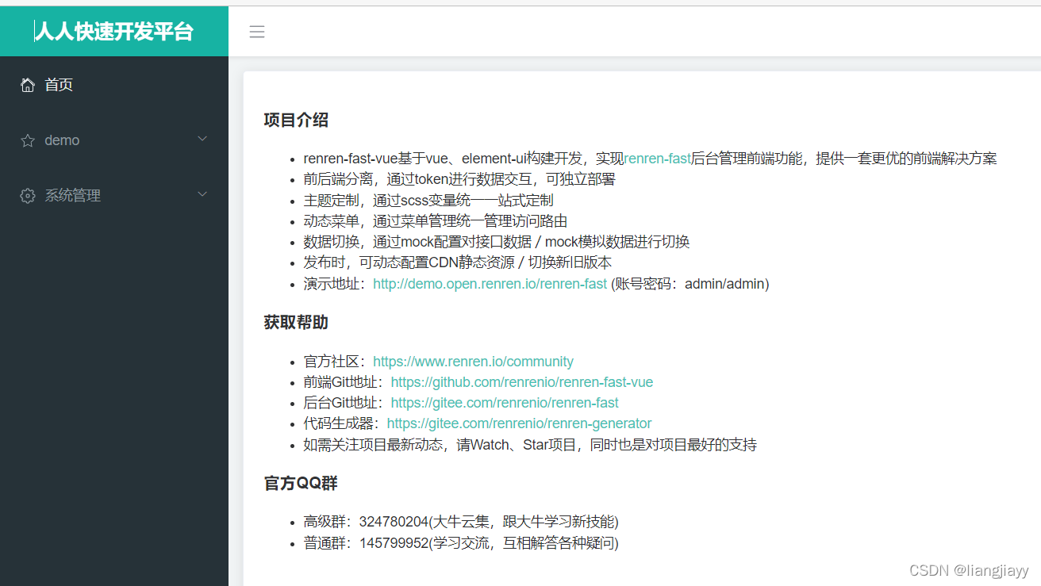Select the demo sidebar menu entry
Viewport: 1041px width, 586px height.
pos(61,140)
